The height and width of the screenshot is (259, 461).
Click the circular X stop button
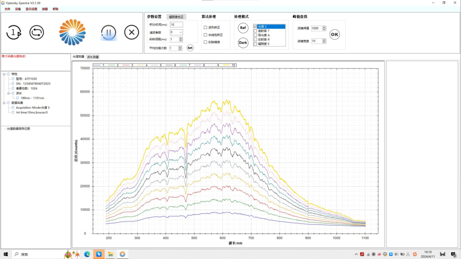tap(131, 32)
